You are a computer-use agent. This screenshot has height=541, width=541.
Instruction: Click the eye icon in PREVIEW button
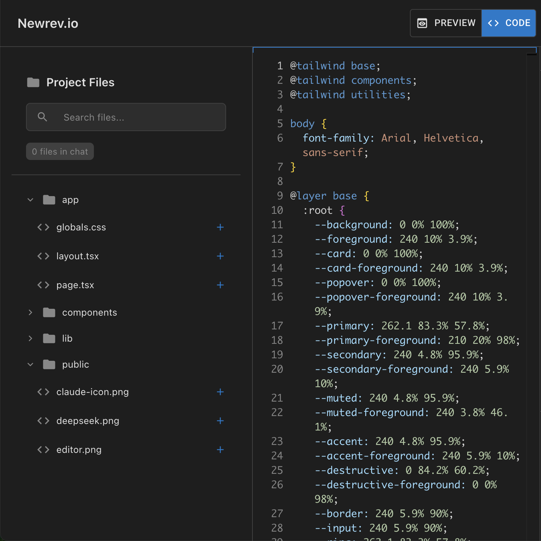coord(422,23)
